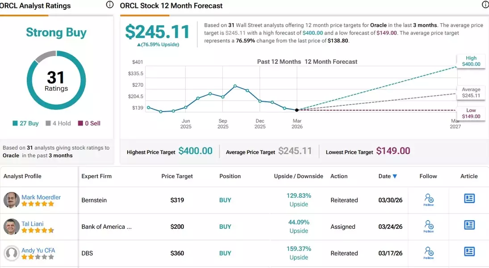The image size is (489, 268).
Task: Click info icon beside ORCL Analyst Ratings
Action: pos(110,5)
